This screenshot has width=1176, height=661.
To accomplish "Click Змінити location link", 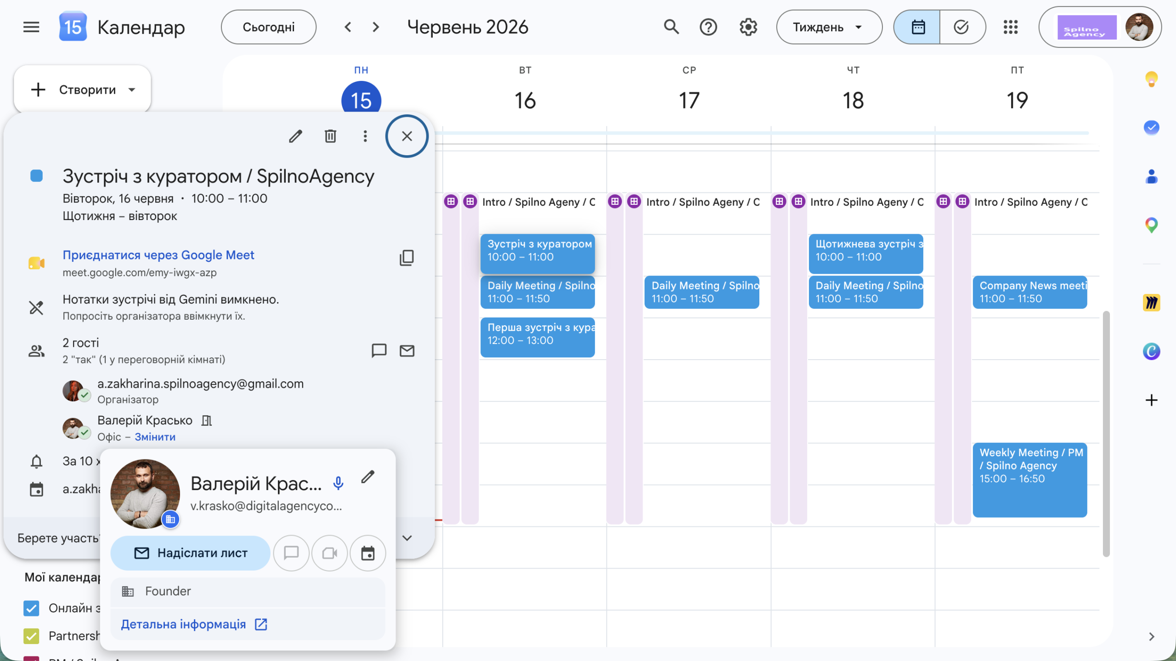I will coord(155,437).
